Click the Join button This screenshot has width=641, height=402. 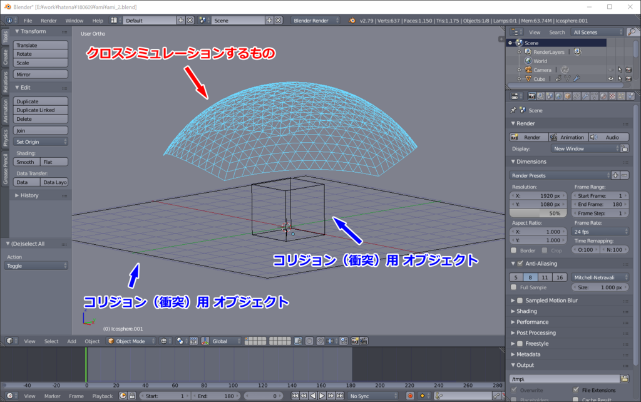[41, 130]
